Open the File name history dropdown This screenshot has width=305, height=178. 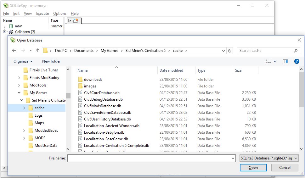[x=233, y=159]
